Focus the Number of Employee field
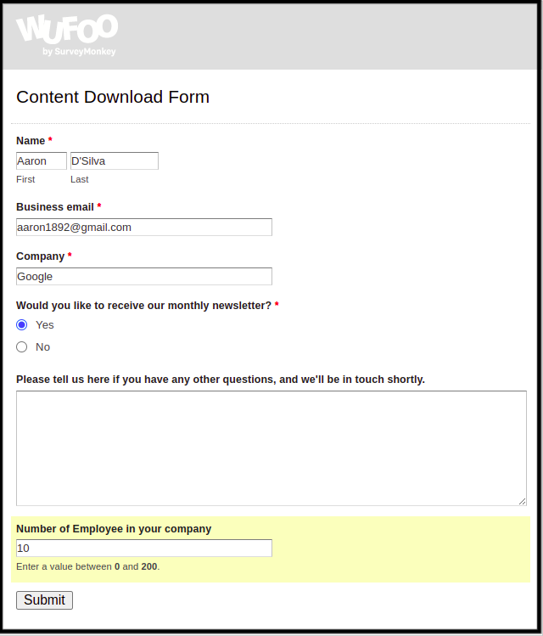This screenshot has width=543, height=636. click(144, 548)
